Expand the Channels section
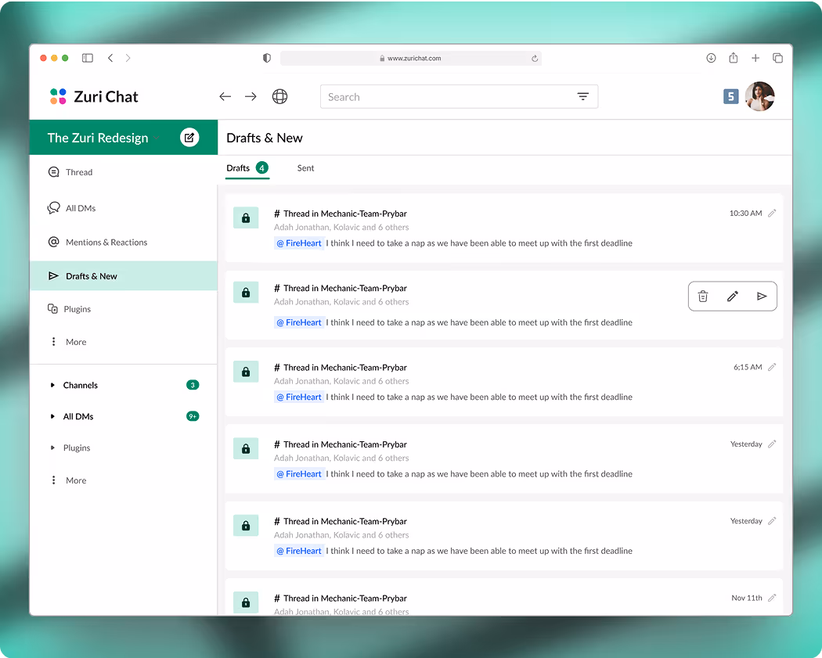 click(52, 385)
